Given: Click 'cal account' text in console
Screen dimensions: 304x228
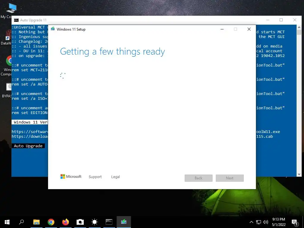Looking at the screenshot, I should click(x=269, y=51).
